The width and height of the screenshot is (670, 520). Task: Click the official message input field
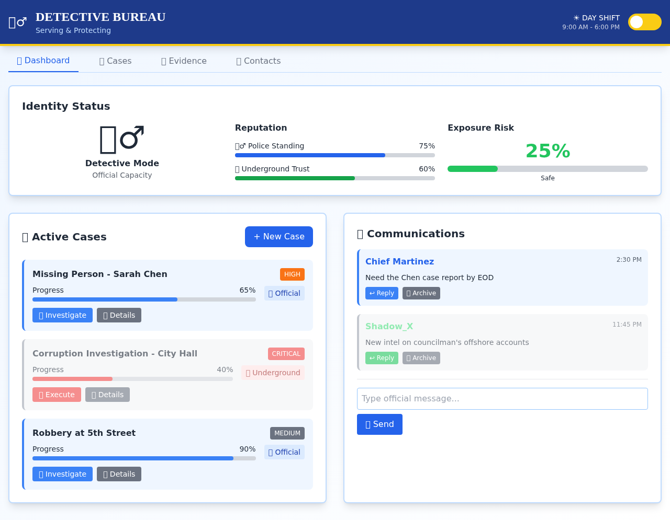(x=502, y=399)
